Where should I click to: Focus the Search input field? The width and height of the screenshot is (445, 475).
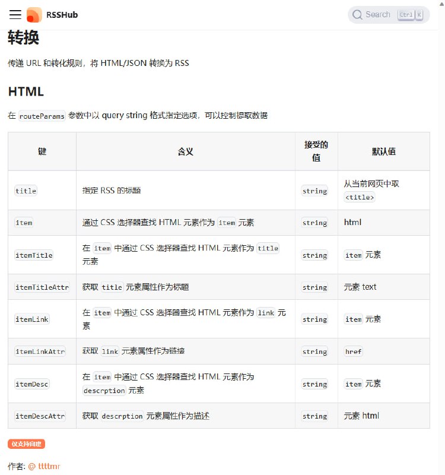pyautogui.click(x=378, y=15)
